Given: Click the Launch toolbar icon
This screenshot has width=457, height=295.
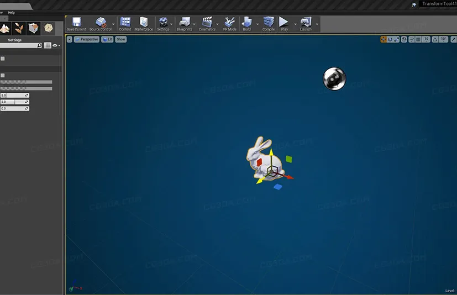Looking at the screenshot, I should [x=306, y=24].
